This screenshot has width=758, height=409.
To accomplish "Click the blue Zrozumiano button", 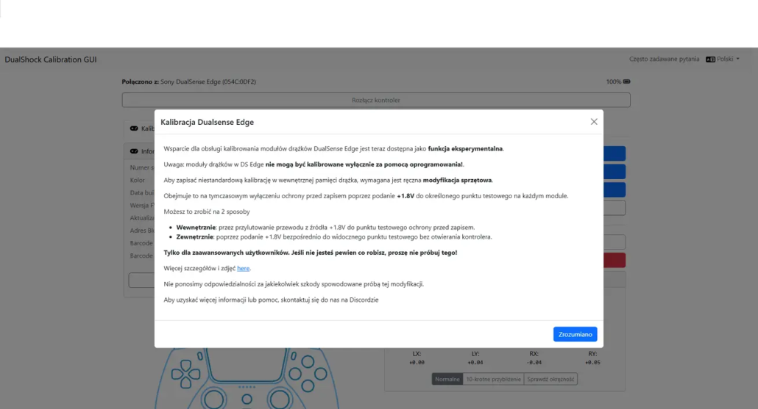I will pos(575,334).
